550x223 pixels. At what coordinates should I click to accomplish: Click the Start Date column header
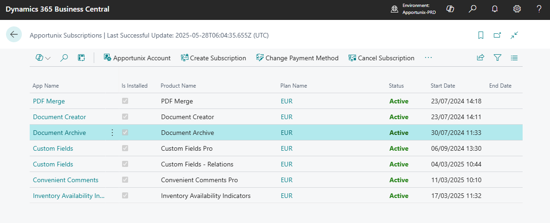(443, 86)
